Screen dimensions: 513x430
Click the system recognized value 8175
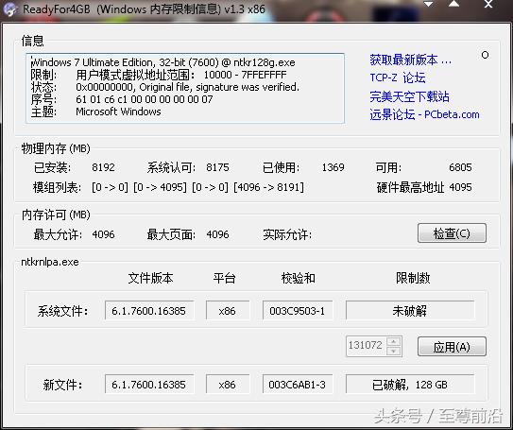[217, 167]
